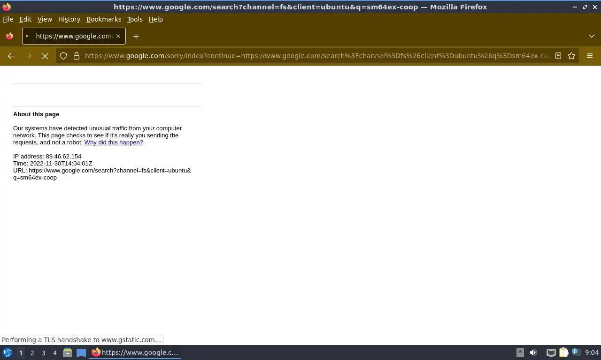Open the File menu
Image resolution: width=601 pixels, height=360 pixels.
click(8, 19)
